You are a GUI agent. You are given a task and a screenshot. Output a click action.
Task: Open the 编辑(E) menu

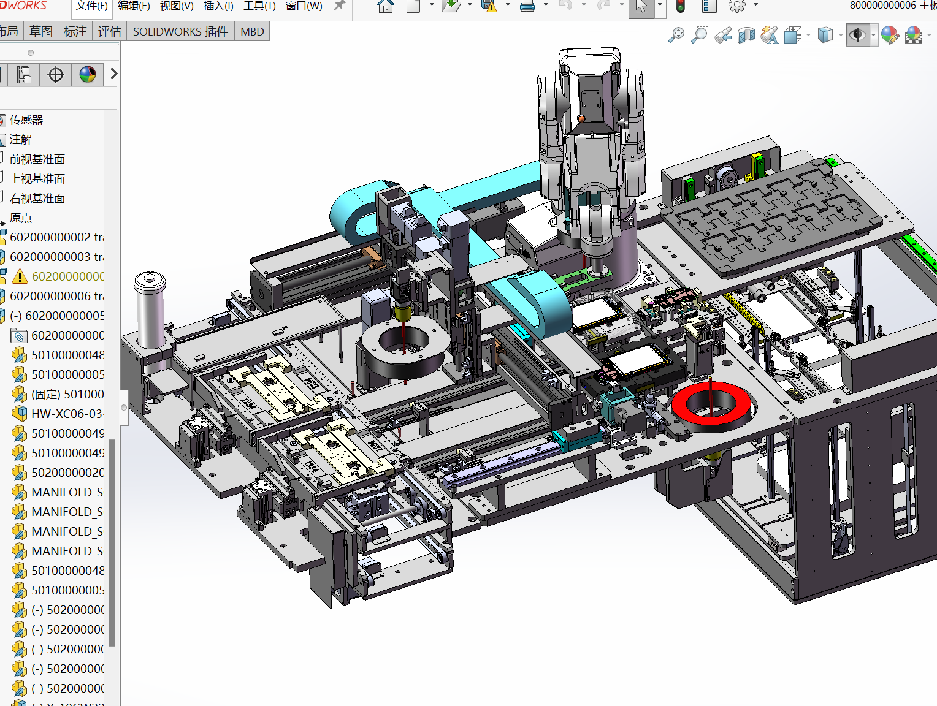134,6
